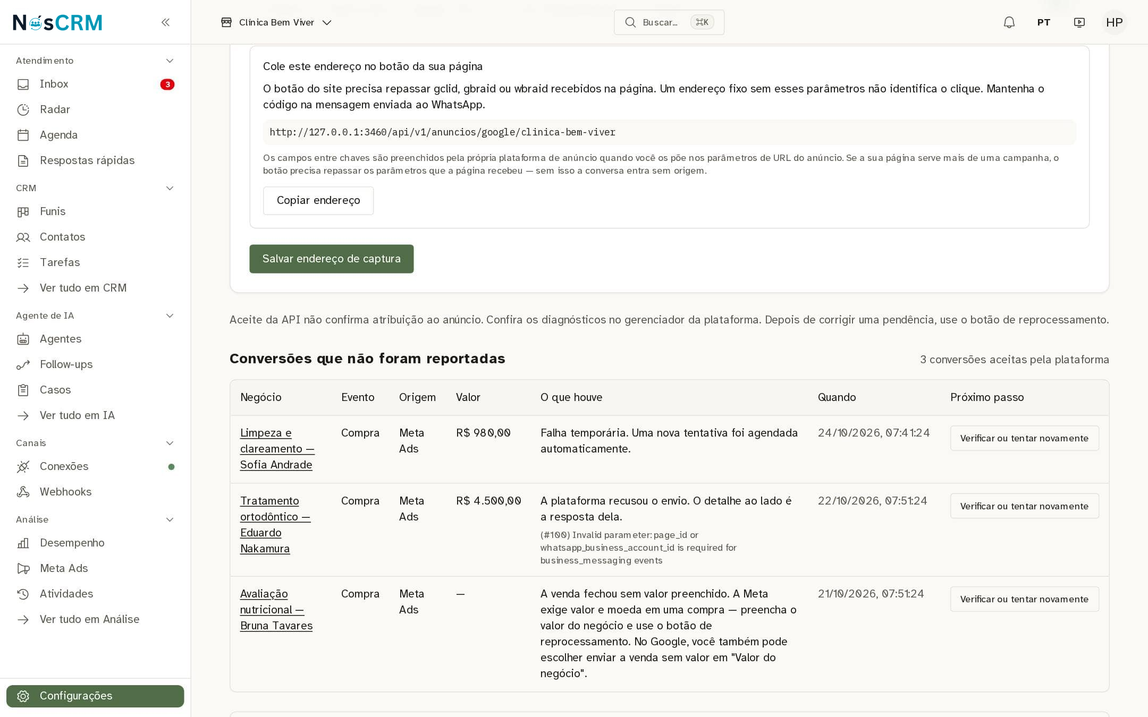Click Salvar endereço de captura
The image size is (1148, 717).
tap(331, 259)
